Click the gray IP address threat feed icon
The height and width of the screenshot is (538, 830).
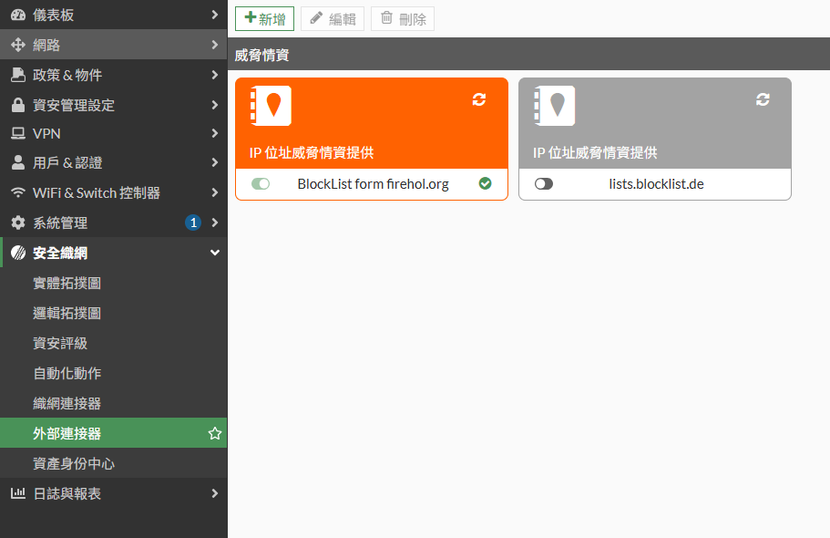(554, 106)
